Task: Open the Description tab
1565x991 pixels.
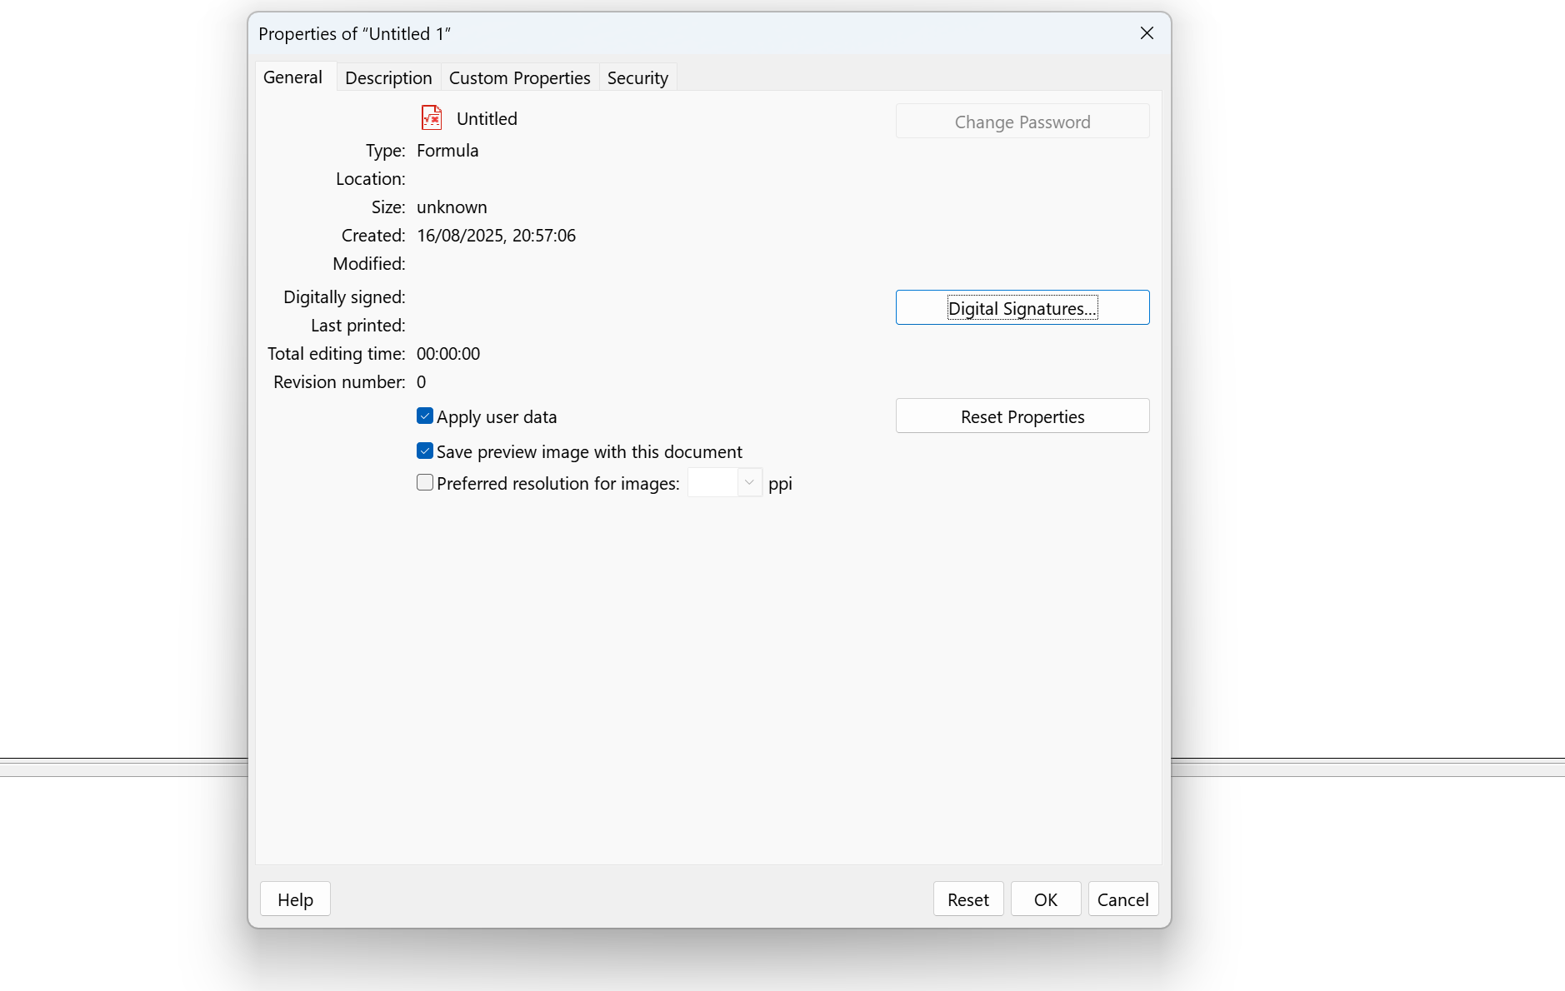Action: [x=388, y=78]
